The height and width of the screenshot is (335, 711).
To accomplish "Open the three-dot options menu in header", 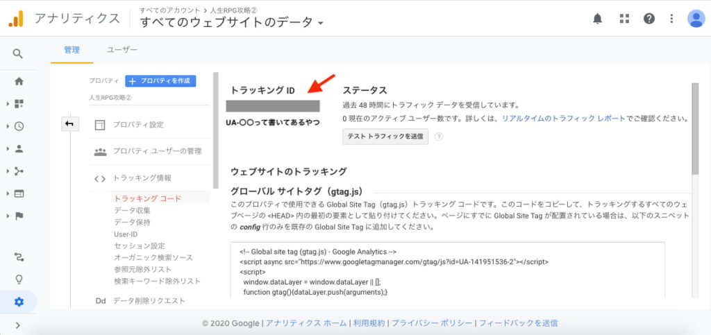I will [x=672, y=19].
